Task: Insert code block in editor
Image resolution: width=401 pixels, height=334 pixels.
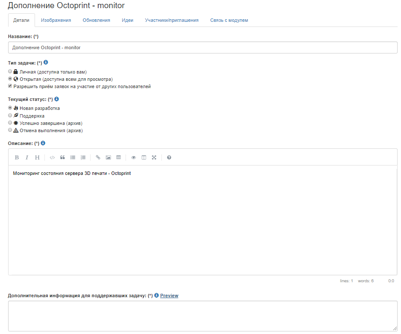Action: pos(52,157)
